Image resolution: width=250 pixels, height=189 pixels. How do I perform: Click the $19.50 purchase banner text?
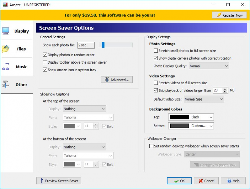point(110,15)
